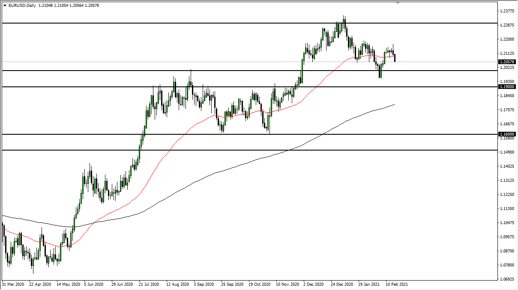Click the 14 May 2020 date label
This screenshot has height=290, width=518.
point(69,284)
